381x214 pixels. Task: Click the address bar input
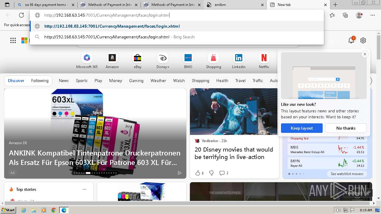click(177, 15)
